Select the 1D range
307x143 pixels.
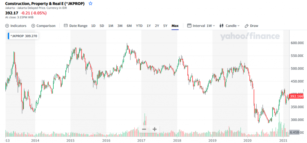tap(93, 26)
